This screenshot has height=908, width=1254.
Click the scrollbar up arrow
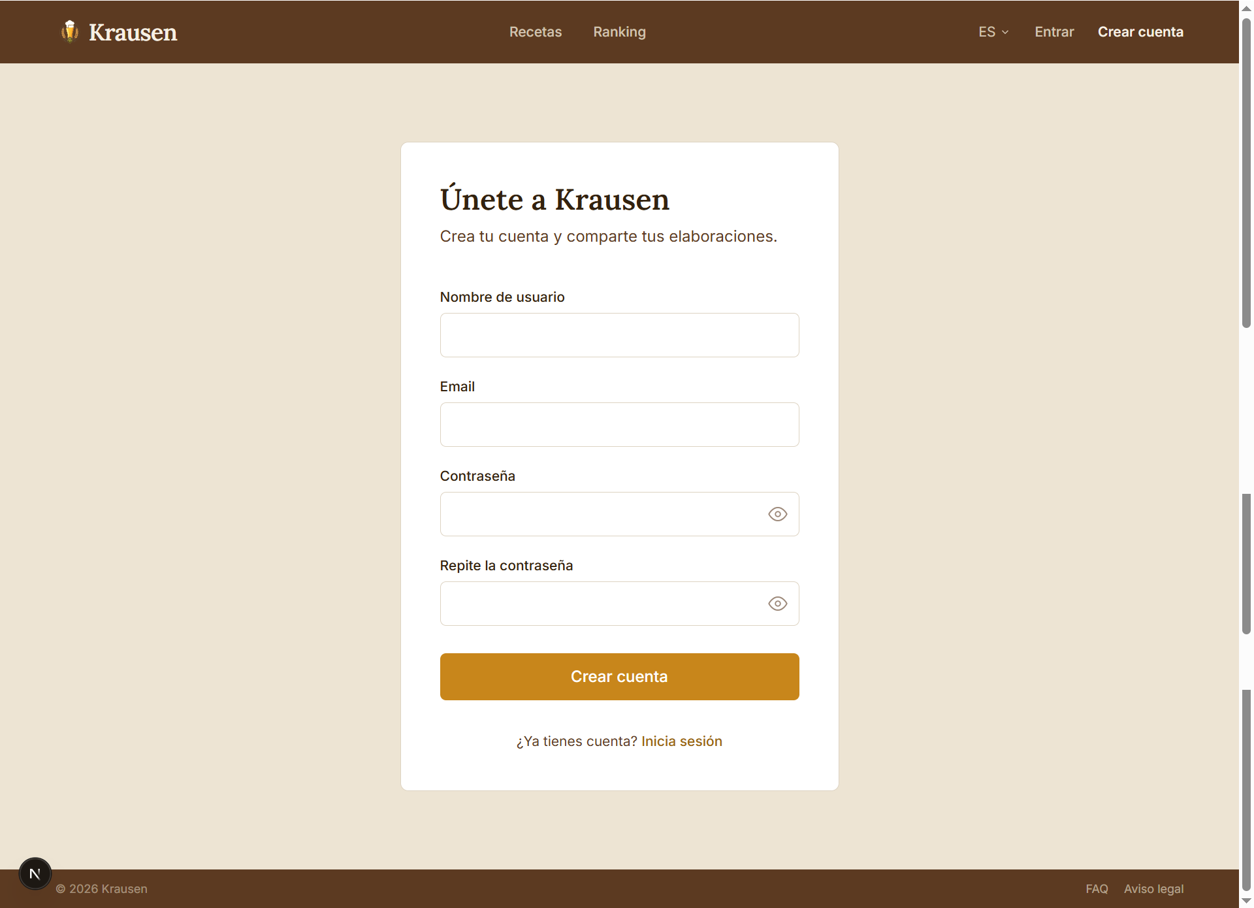[1246, 8]
